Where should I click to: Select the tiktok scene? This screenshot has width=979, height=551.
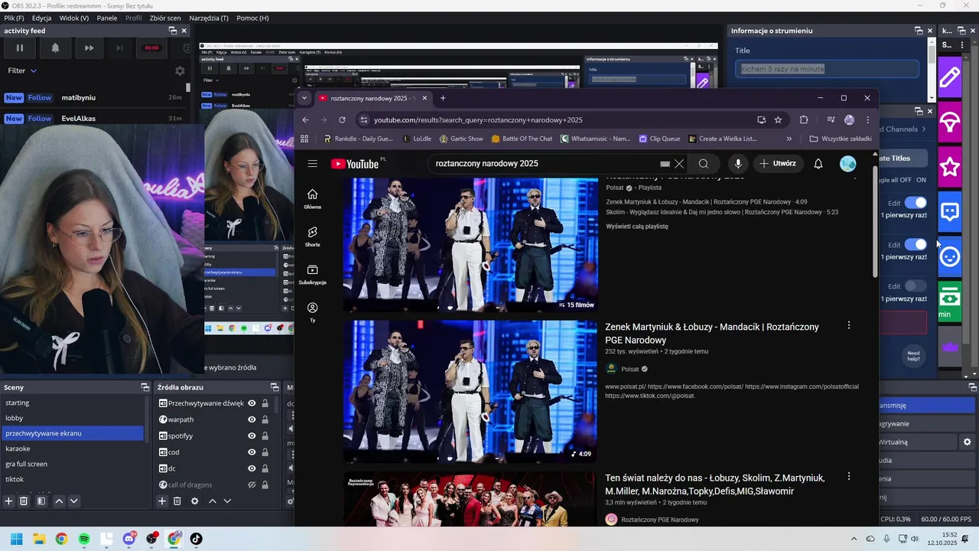[x=72, y=479]
